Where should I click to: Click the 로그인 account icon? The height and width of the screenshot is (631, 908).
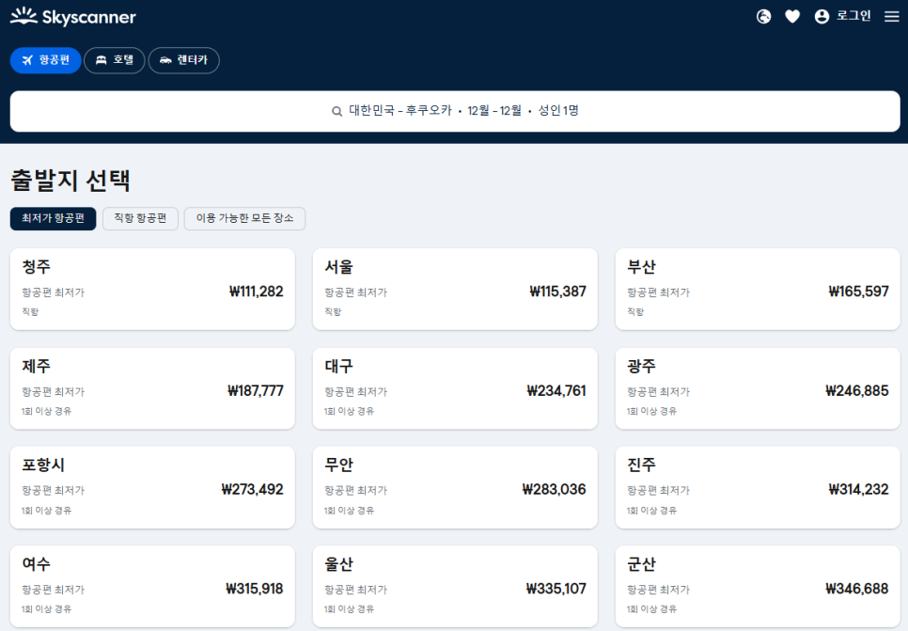(822, 17)
